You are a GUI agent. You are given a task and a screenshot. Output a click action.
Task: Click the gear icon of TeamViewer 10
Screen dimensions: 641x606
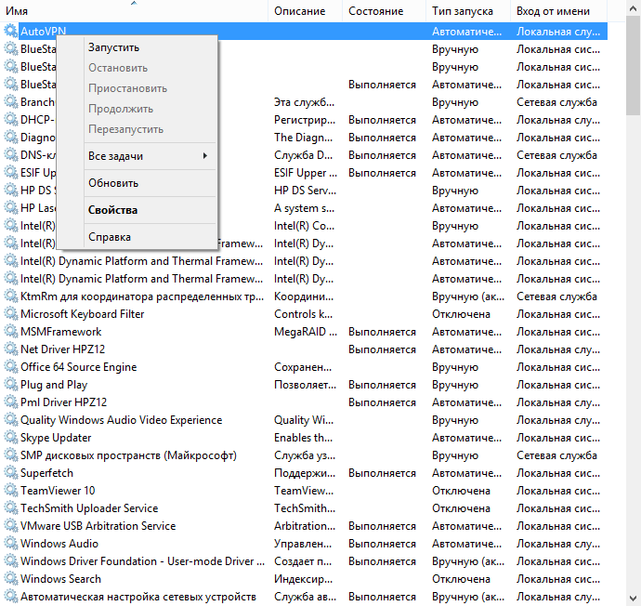tap(10, 491)
